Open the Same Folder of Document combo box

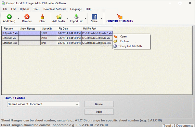pyautogui.click(x=43, y=104)
